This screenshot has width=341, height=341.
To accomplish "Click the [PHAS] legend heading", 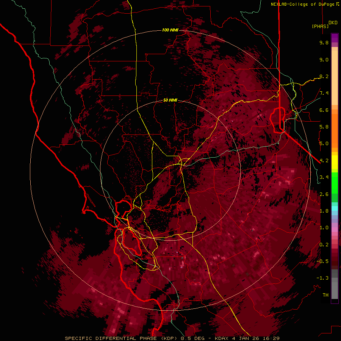I will coord(320,26).
